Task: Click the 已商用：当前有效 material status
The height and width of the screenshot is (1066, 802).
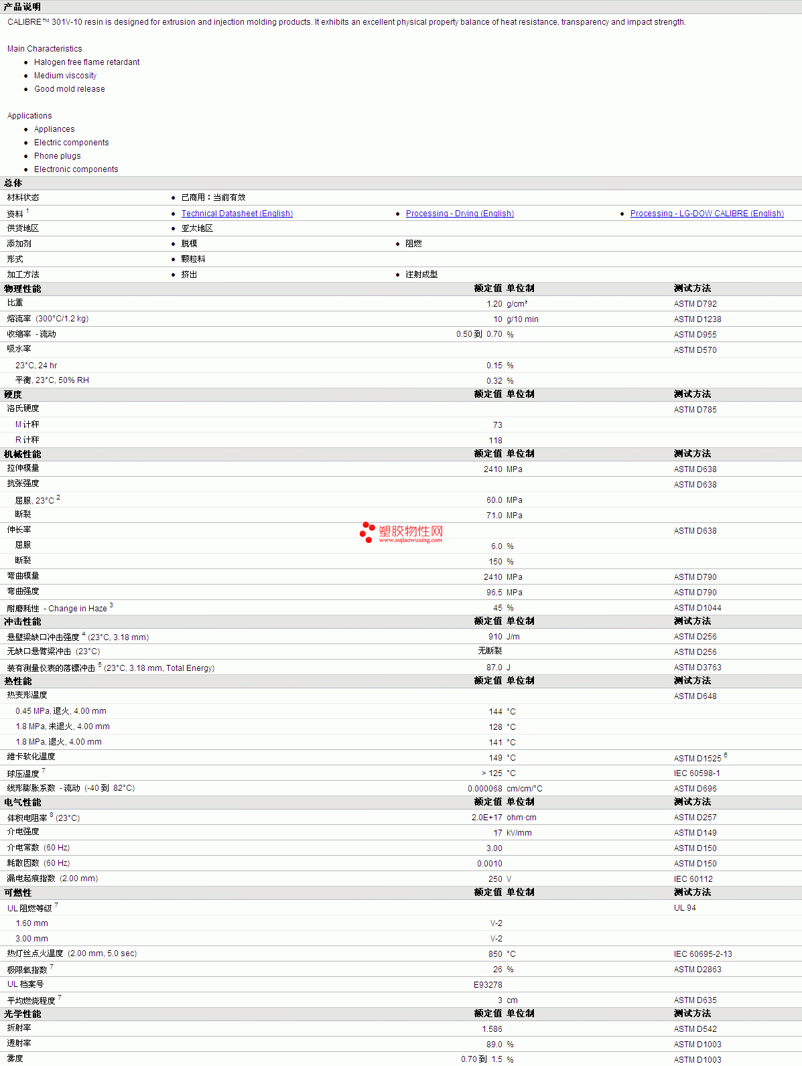Action: tap(214, 198)
